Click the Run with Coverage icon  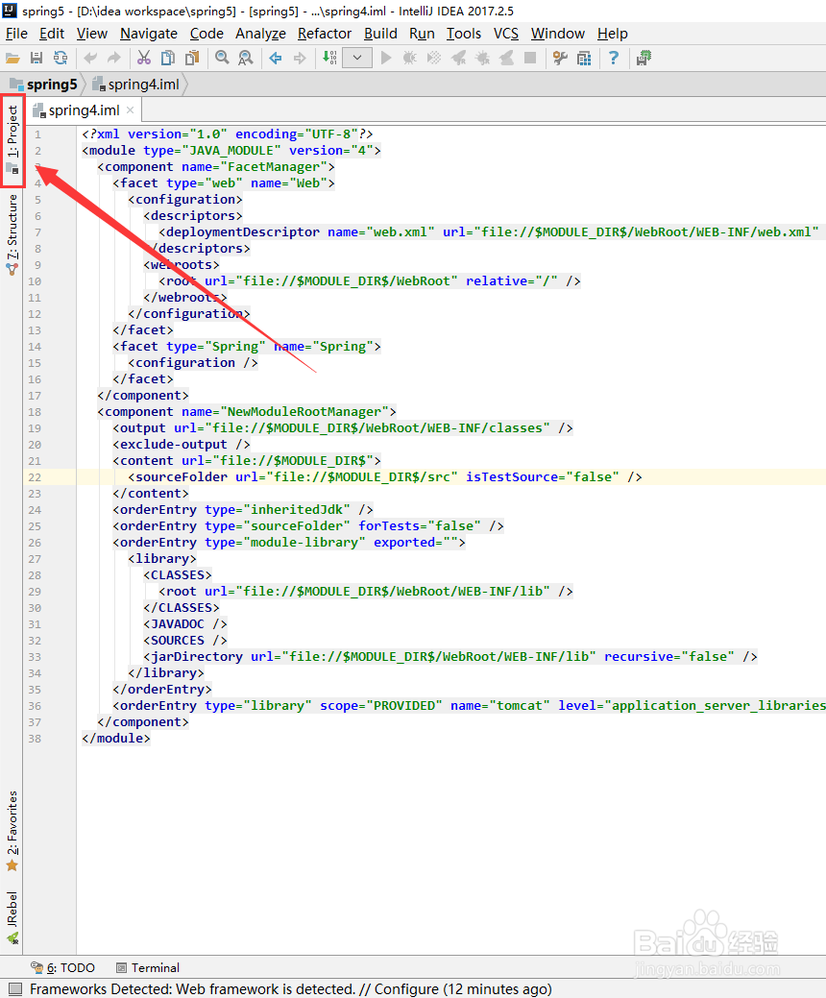pyautogui.click(x=434, y=59)
